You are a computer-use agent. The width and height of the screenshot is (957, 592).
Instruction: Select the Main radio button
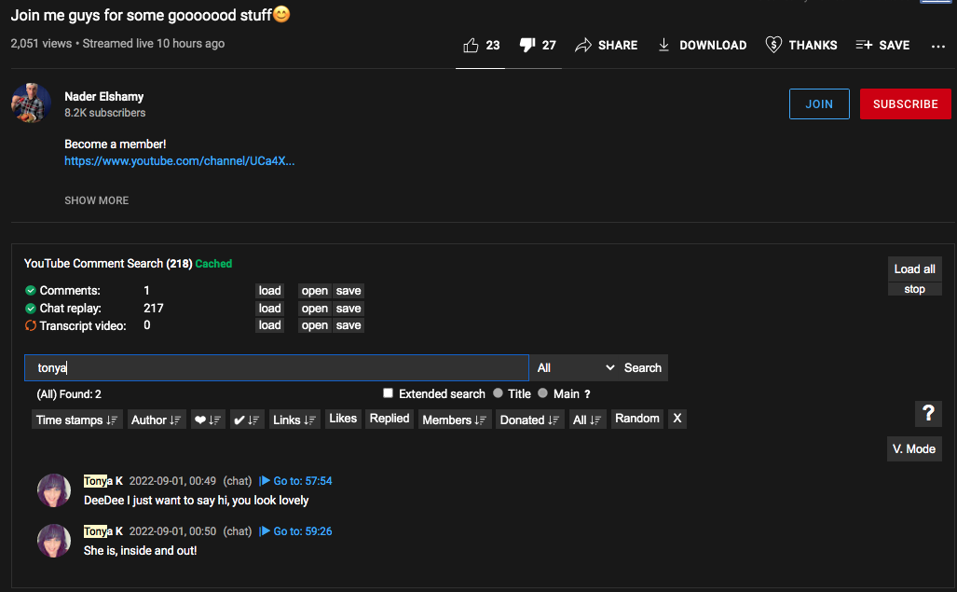pyautogui.click(x=542, y=393)
